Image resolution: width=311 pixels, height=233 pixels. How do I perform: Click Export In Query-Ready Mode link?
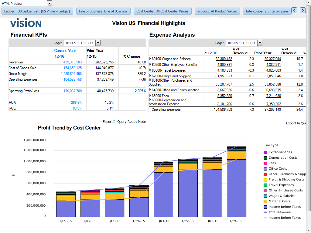[x=124, y=122]
